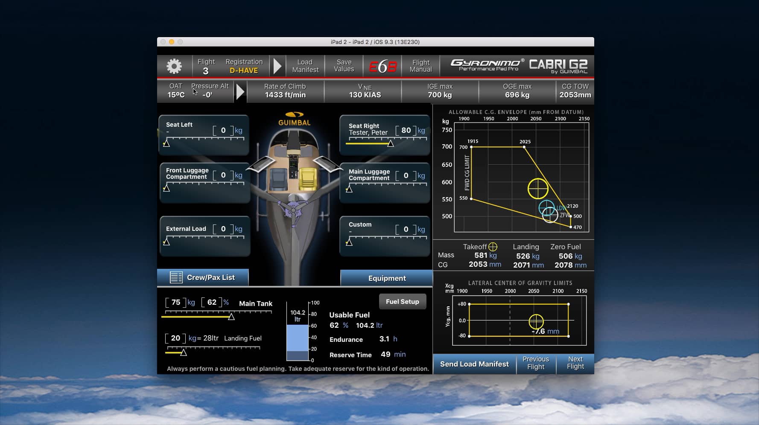Click the takeoff crosshair symbol beside Takeoff label
The height and width of the screenshot is (425, 759).
(493, 246)
